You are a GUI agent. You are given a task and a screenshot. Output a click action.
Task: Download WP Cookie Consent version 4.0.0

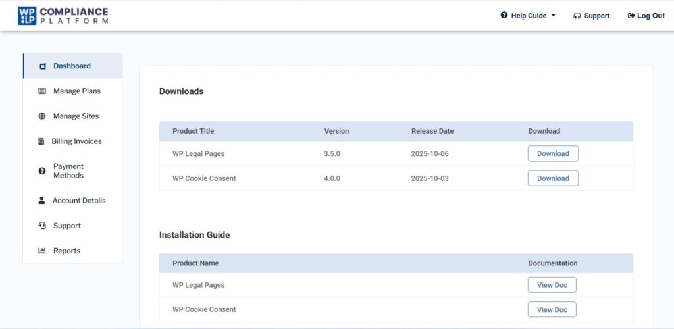(x=553, y=178)
